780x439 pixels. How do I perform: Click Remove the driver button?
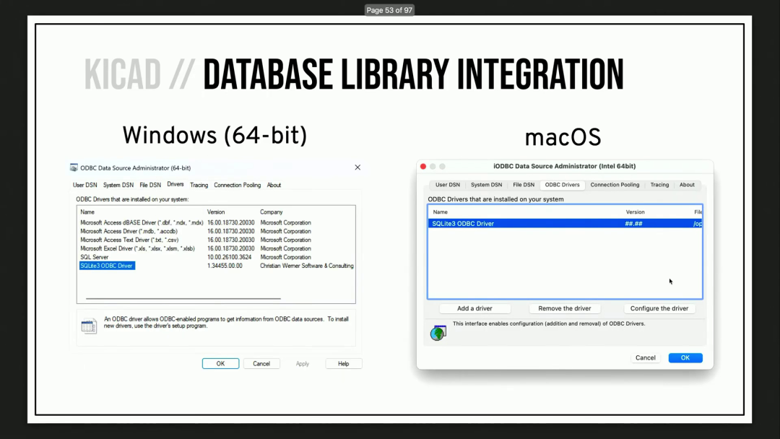click(x=565, y=309)
